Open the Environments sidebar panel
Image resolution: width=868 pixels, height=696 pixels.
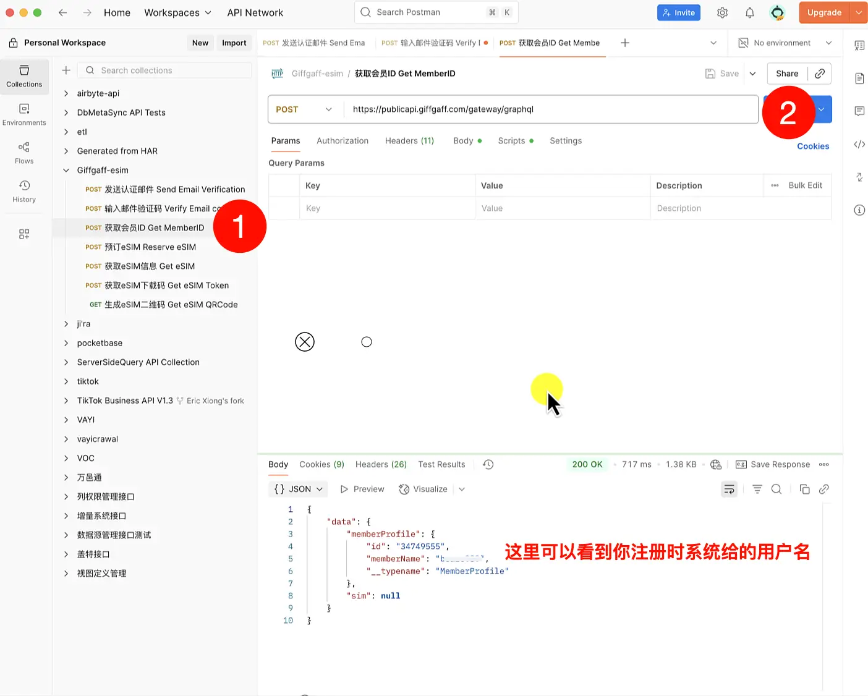pos(24,114)
